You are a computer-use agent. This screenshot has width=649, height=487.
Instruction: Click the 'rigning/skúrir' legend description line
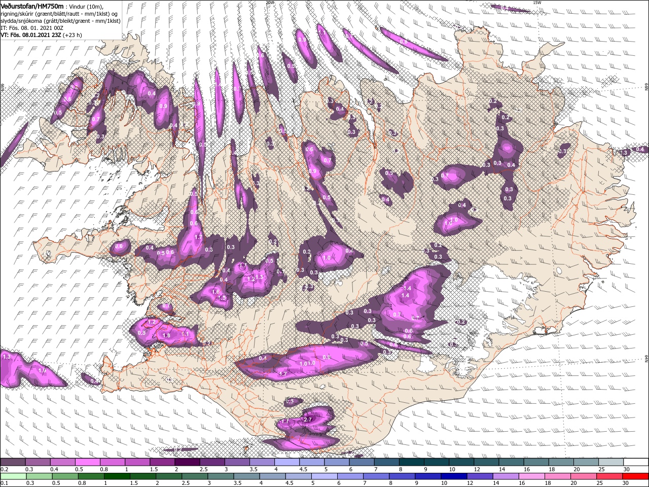pyautogui.click(x=60, y=14)
